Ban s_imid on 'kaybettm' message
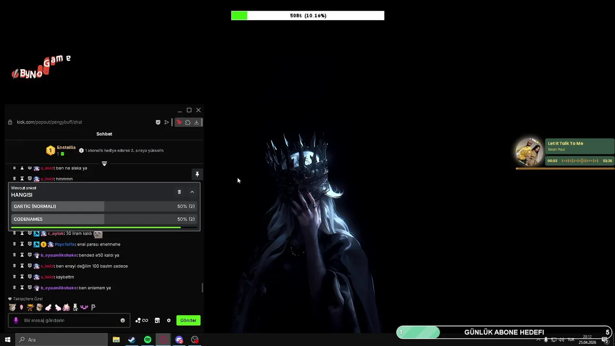This screenshot has height=346, width=615. point(29,277)
